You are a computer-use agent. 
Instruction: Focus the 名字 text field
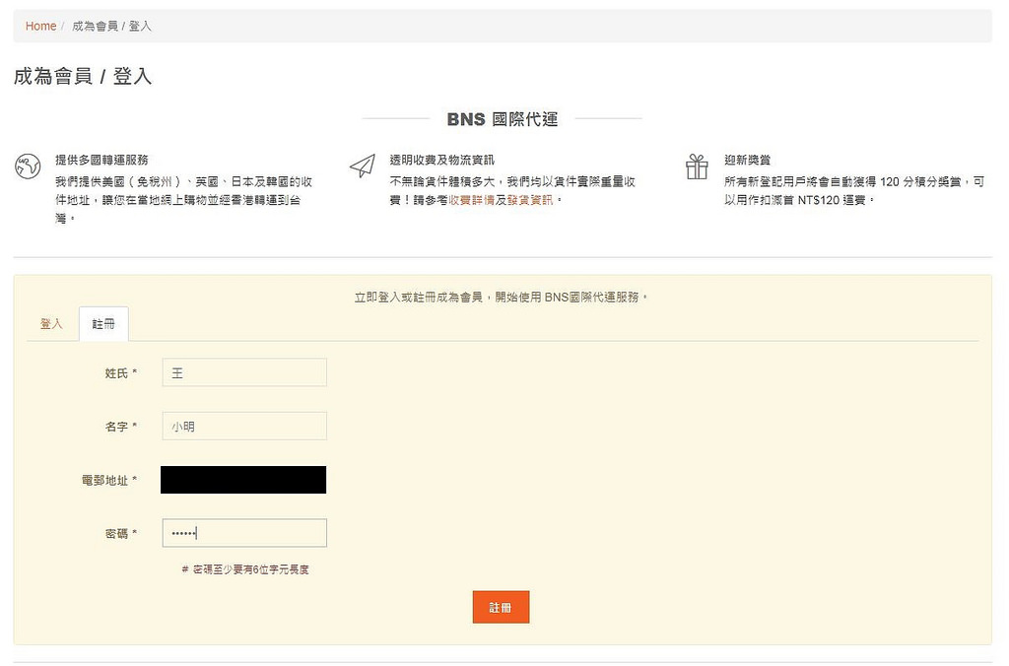pyautogui.click(x=243, y=427)
